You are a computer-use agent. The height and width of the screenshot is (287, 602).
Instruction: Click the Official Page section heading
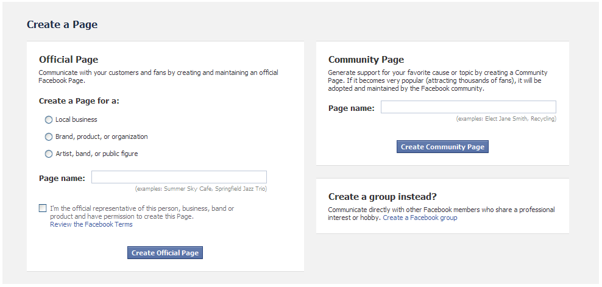[x=69, y=60]
